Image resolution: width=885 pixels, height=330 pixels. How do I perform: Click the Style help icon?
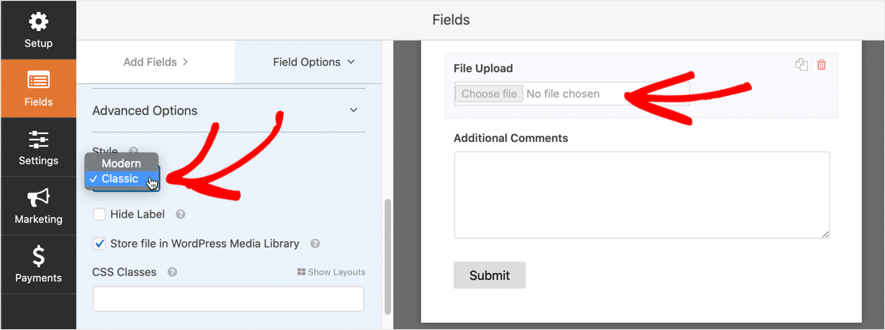pyautogui.click(x=134, y=151)
